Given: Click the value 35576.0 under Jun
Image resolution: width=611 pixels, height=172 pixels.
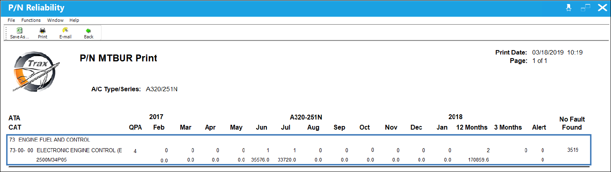Looking at the screenshot, I should tap(260, 160).
